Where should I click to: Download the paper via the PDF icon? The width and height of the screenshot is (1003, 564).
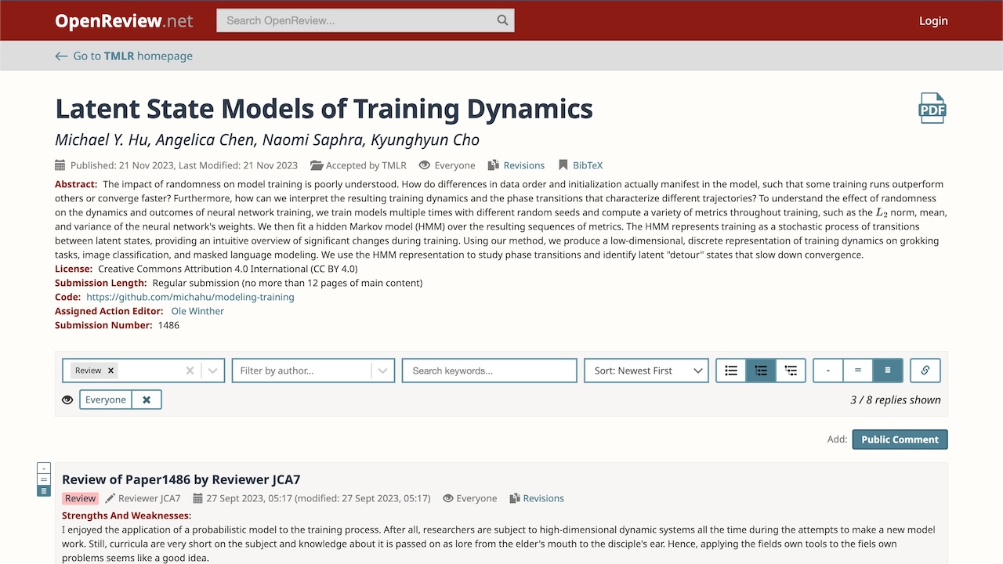point(932,108)
